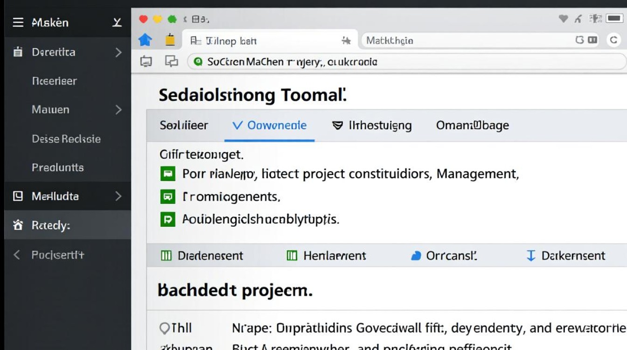This screenshot has width=627, height=350.
Task: Click the Giflrtekonıget label
Action: pos(202,154)
